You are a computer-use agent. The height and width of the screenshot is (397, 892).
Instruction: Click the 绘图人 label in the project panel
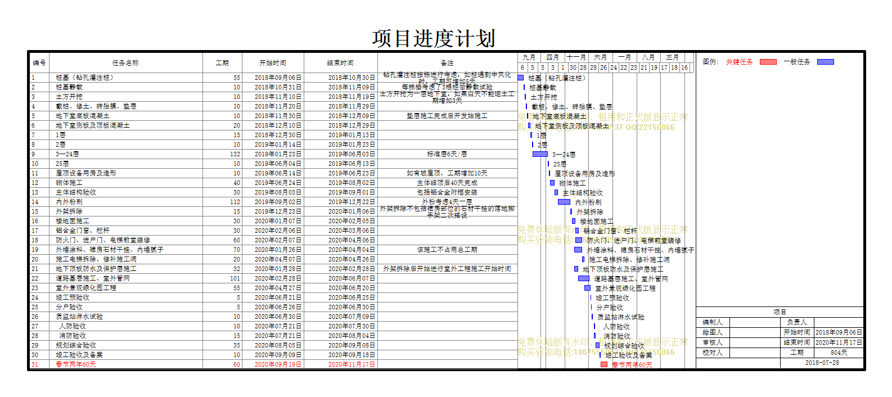(713, 332)
